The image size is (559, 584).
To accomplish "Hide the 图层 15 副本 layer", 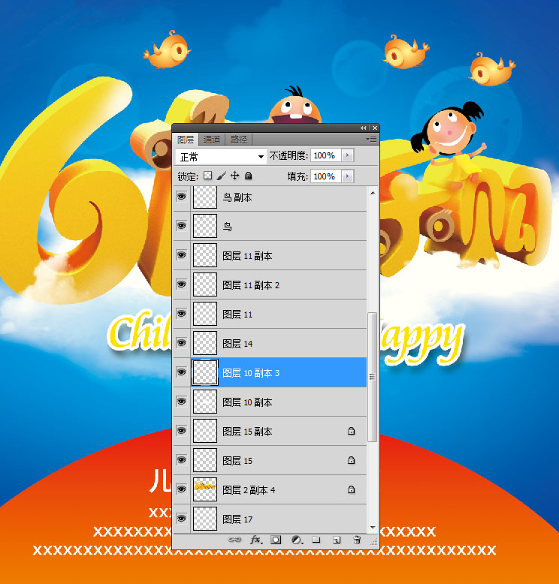I will [182, 431].
